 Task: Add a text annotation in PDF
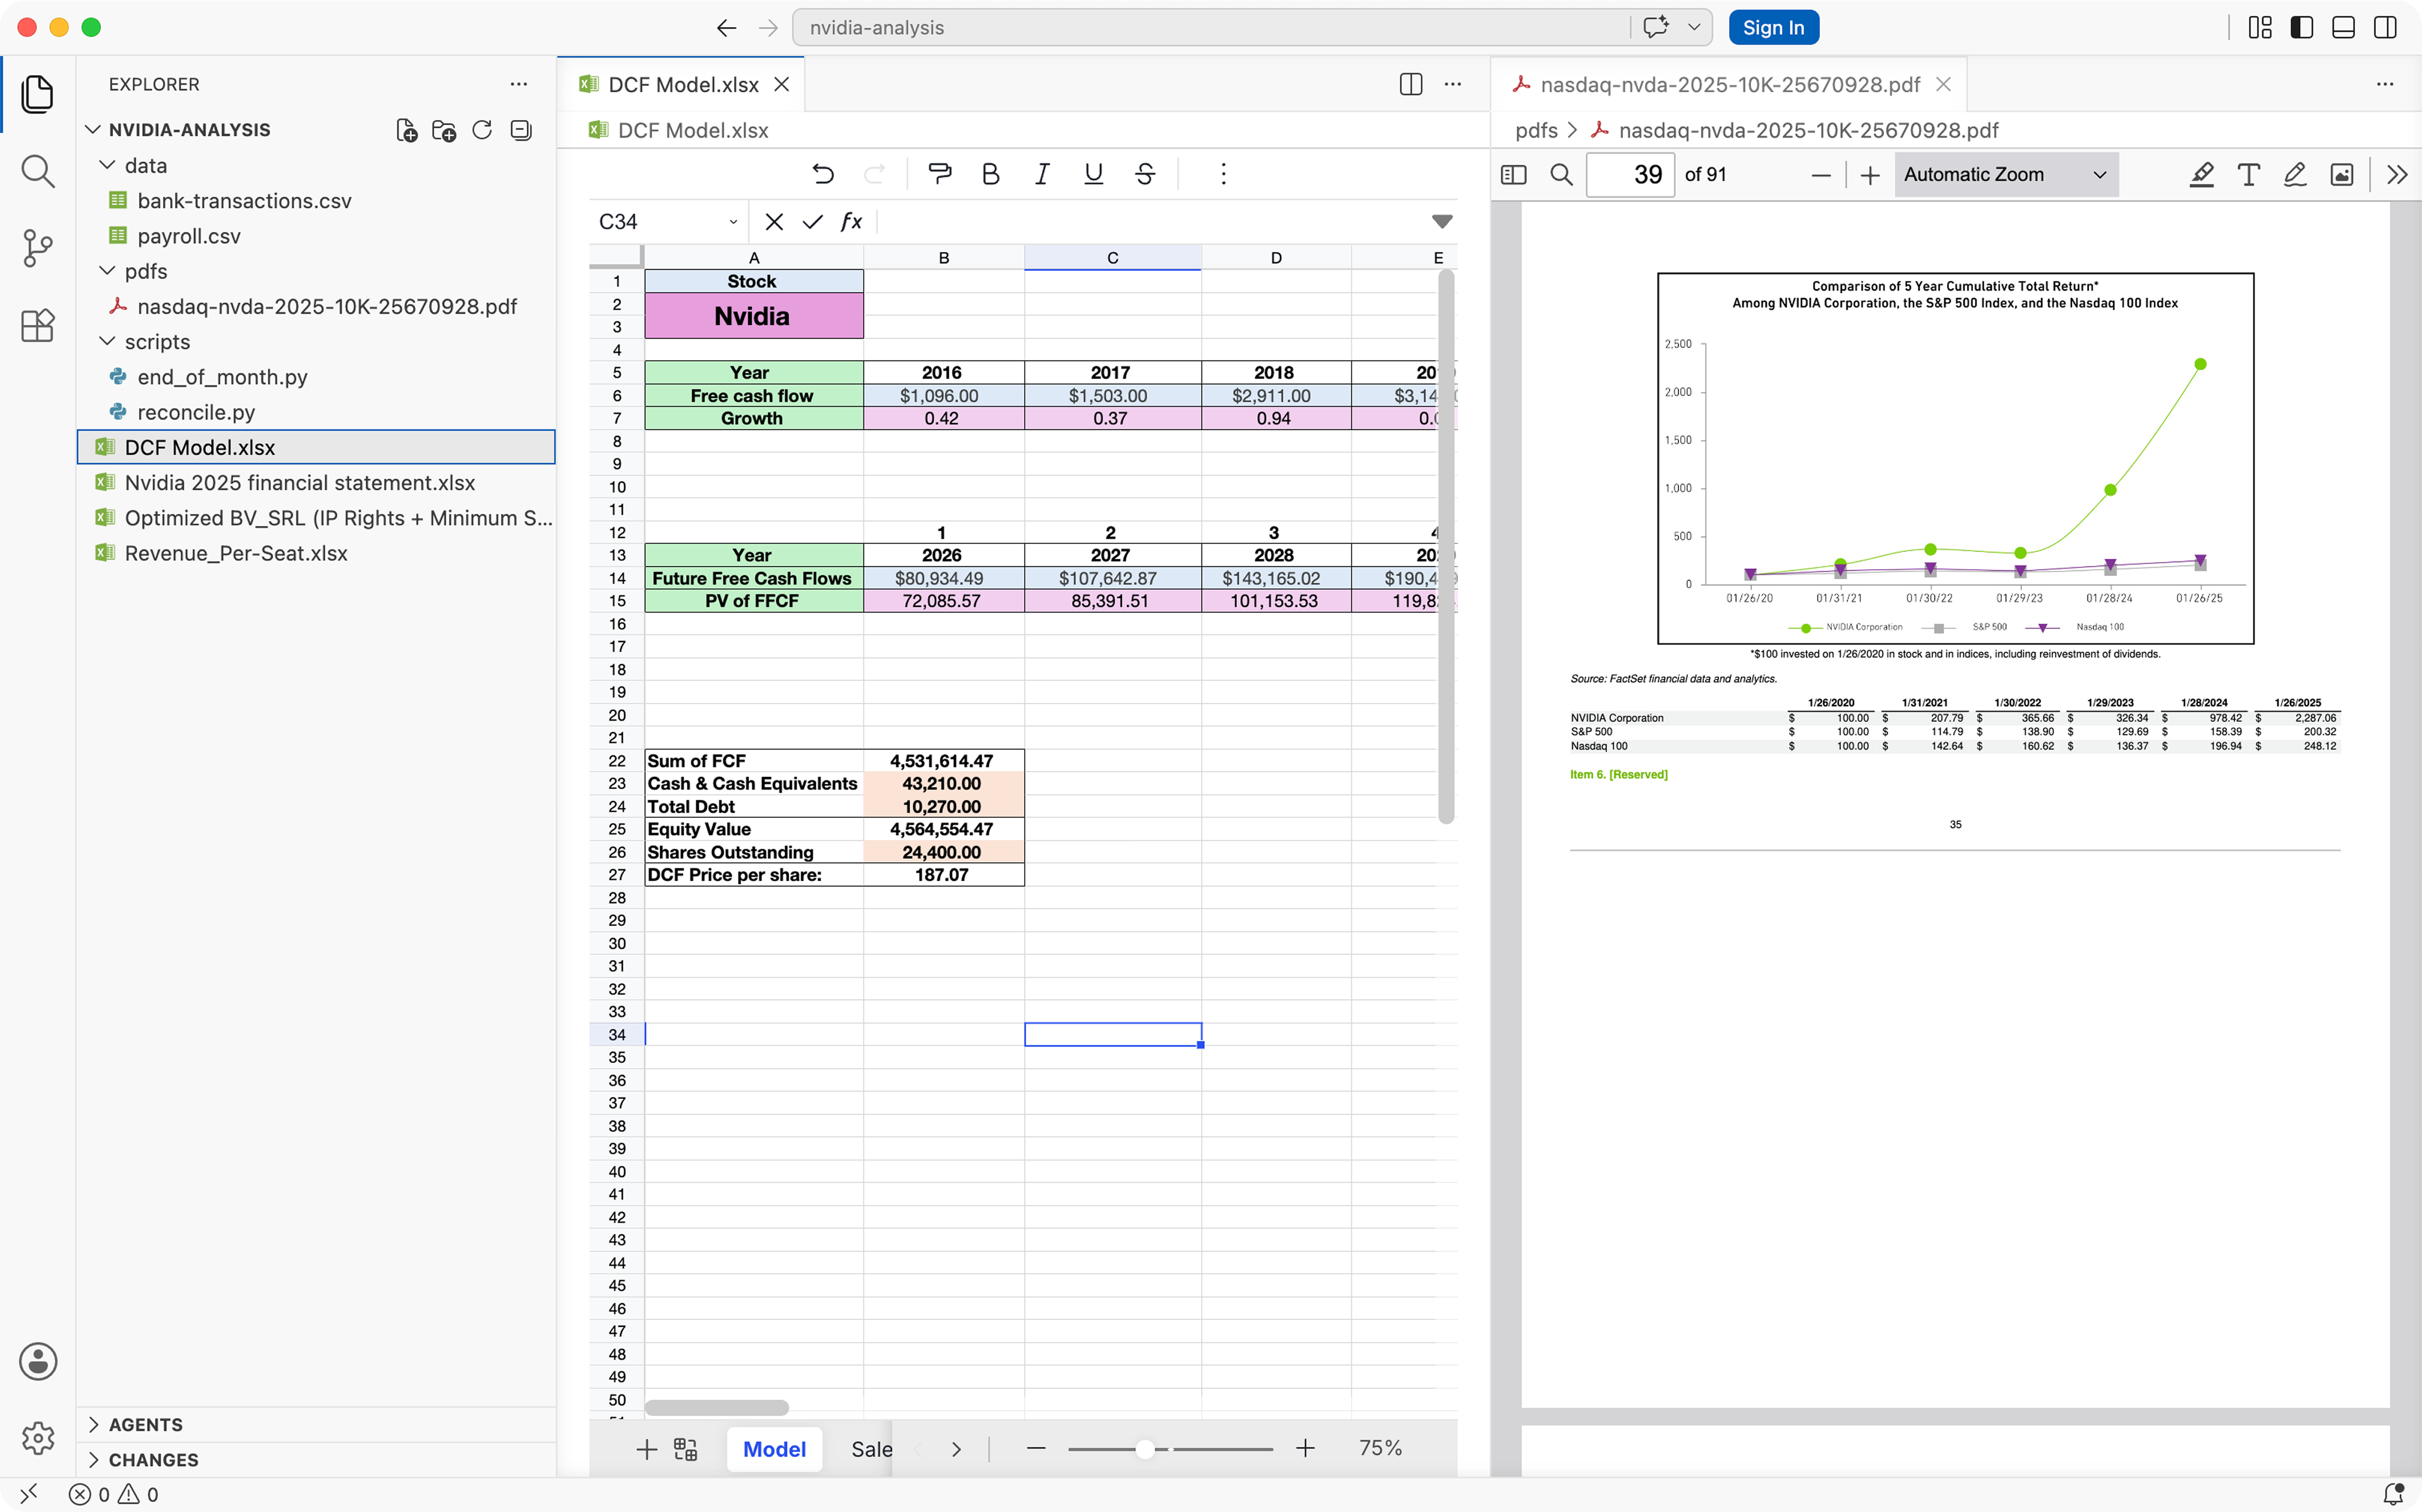(2248, 175)
